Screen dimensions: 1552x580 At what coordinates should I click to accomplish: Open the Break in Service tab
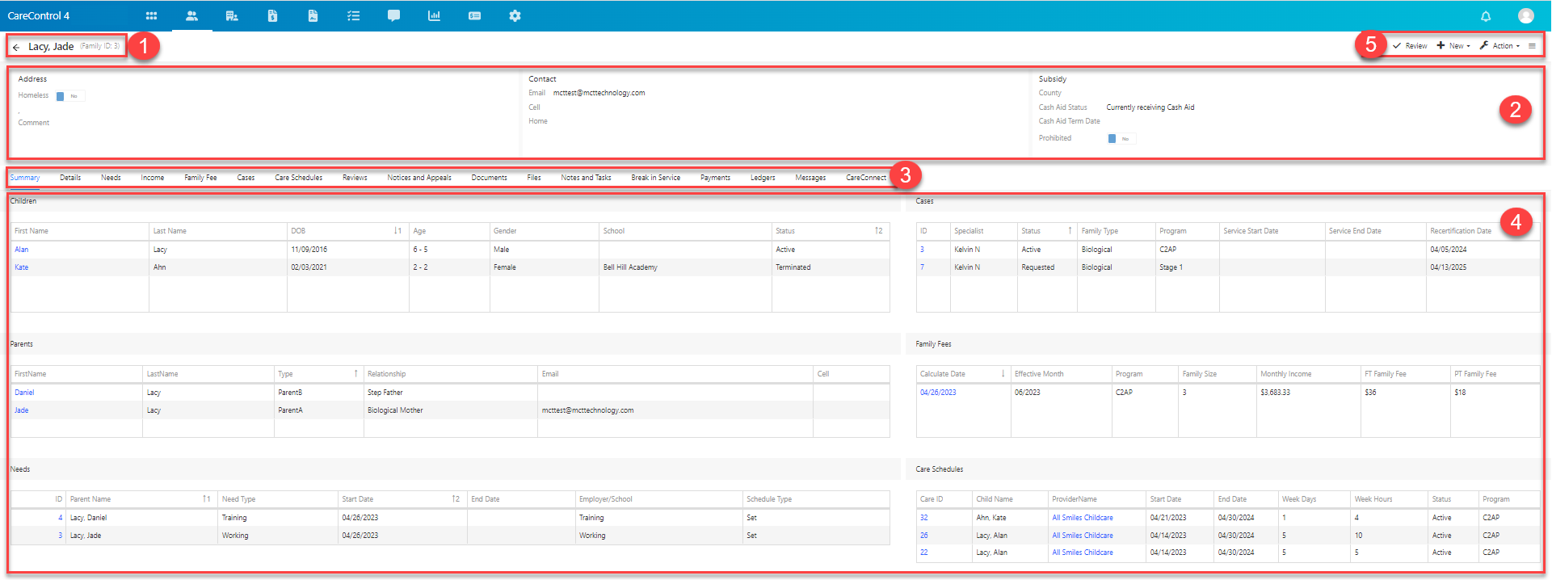pyautogui.click(x=656, y=178)
